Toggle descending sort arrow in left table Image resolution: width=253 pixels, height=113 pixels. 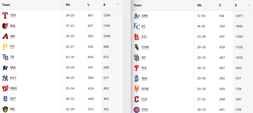(x=118, y=5)
